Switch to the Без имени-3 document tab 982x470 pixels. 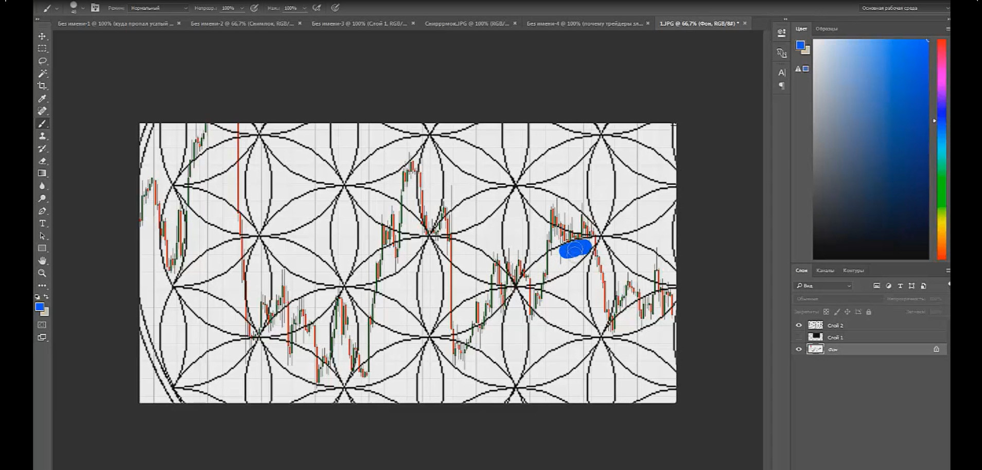359,24
